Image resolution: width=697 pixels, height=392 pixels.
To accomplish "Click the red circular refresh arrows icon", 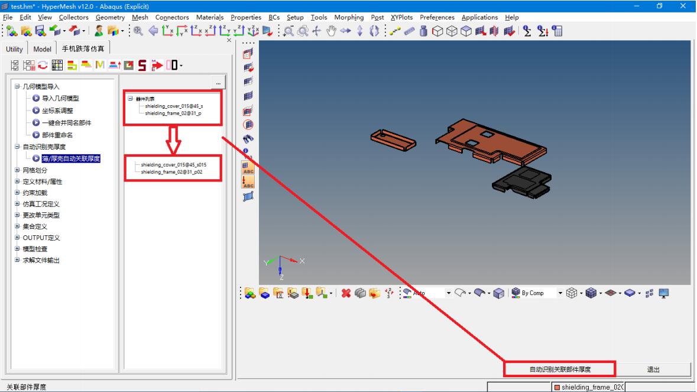I will point(43,65).
